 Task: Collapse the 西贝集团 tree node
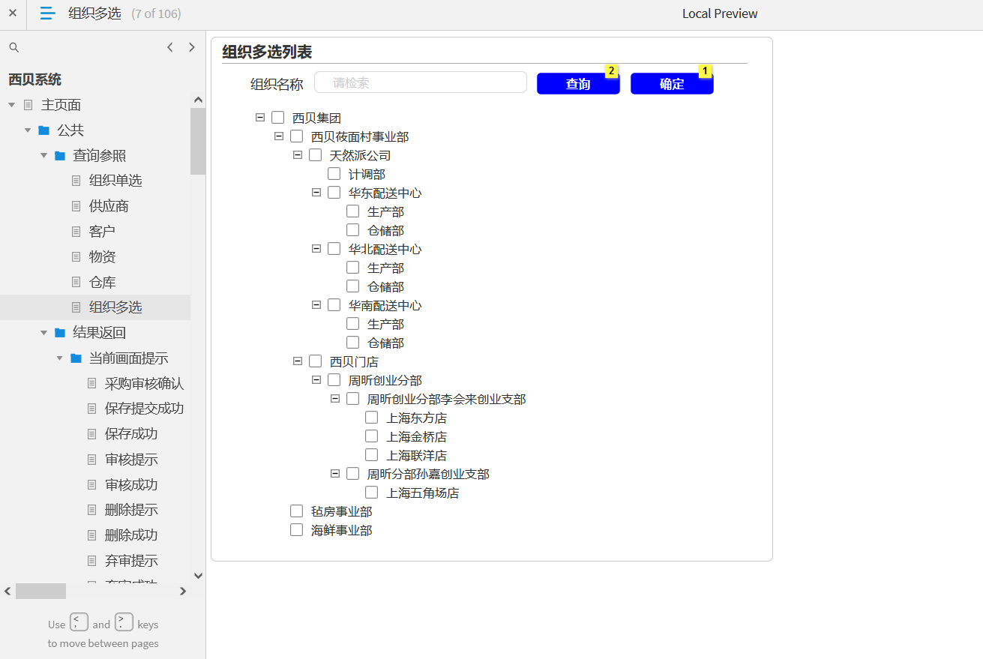click(260, 117)
